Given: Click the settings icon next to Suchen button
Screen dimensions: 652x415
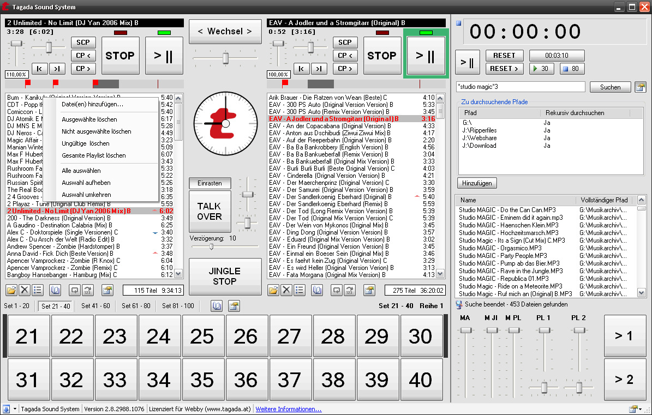Looking at the screenshot, I should pyautogui.click(x=640, y=87).
